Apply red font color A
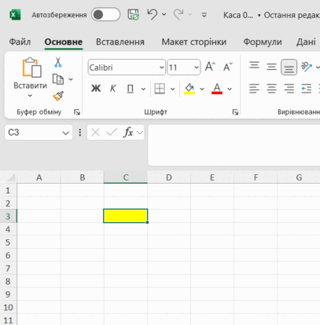The image size is (320, 325). pos(217,89)
